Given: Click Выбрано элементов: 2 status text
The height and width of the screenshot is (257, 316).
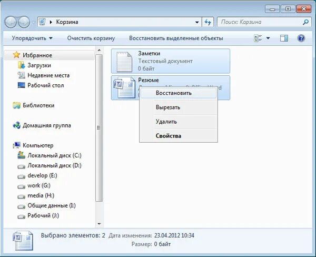Looking at the screenshot, I should point(73,235).
